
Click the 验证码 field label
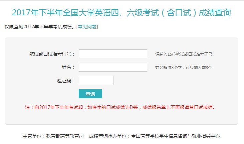click(66, 81)
